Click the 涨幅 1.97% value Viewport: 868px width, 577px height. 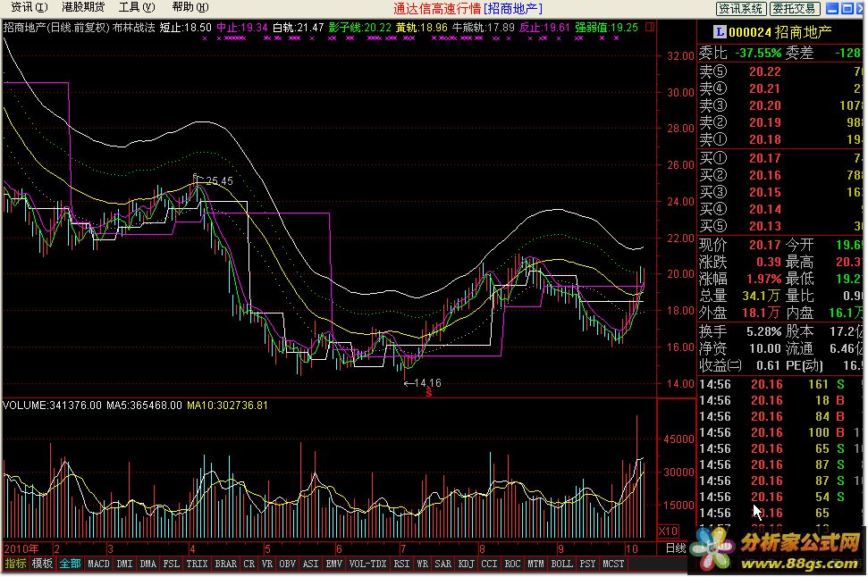764,279
